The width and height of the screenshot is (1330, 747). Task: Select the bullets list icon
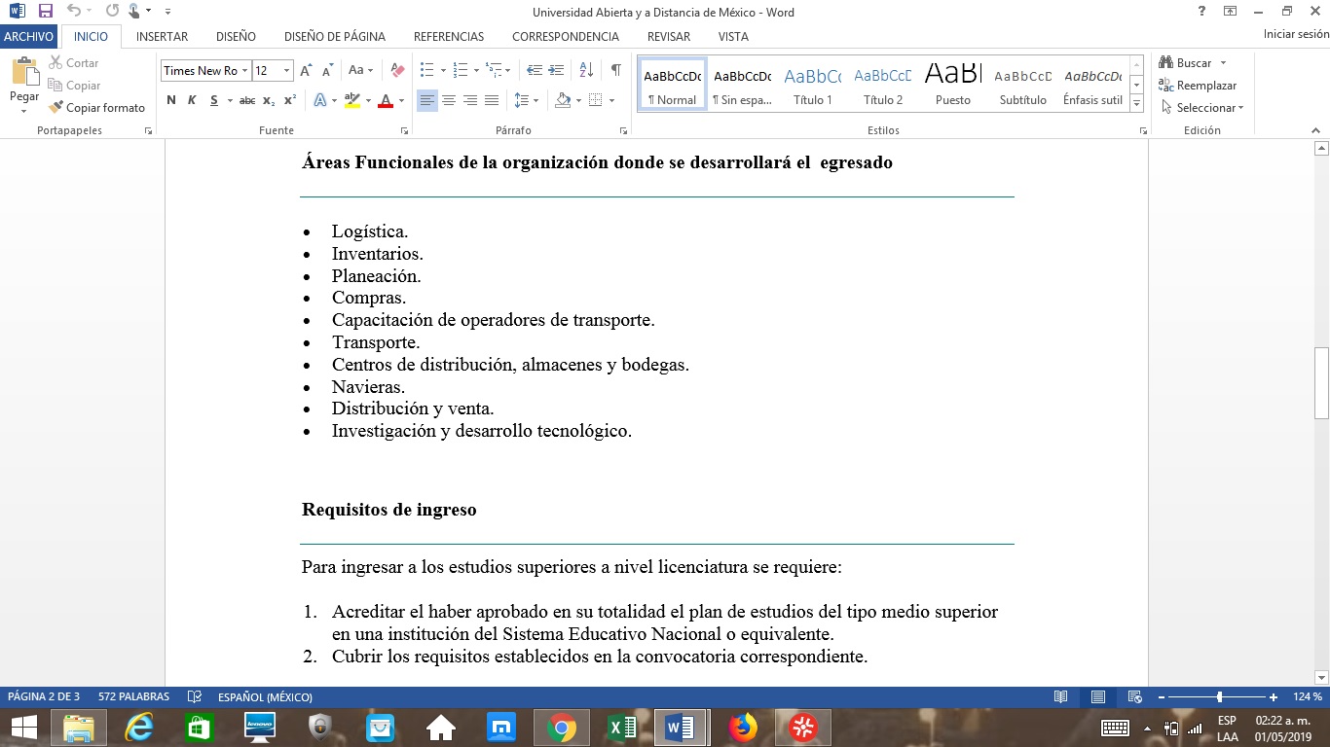[426, 70]
